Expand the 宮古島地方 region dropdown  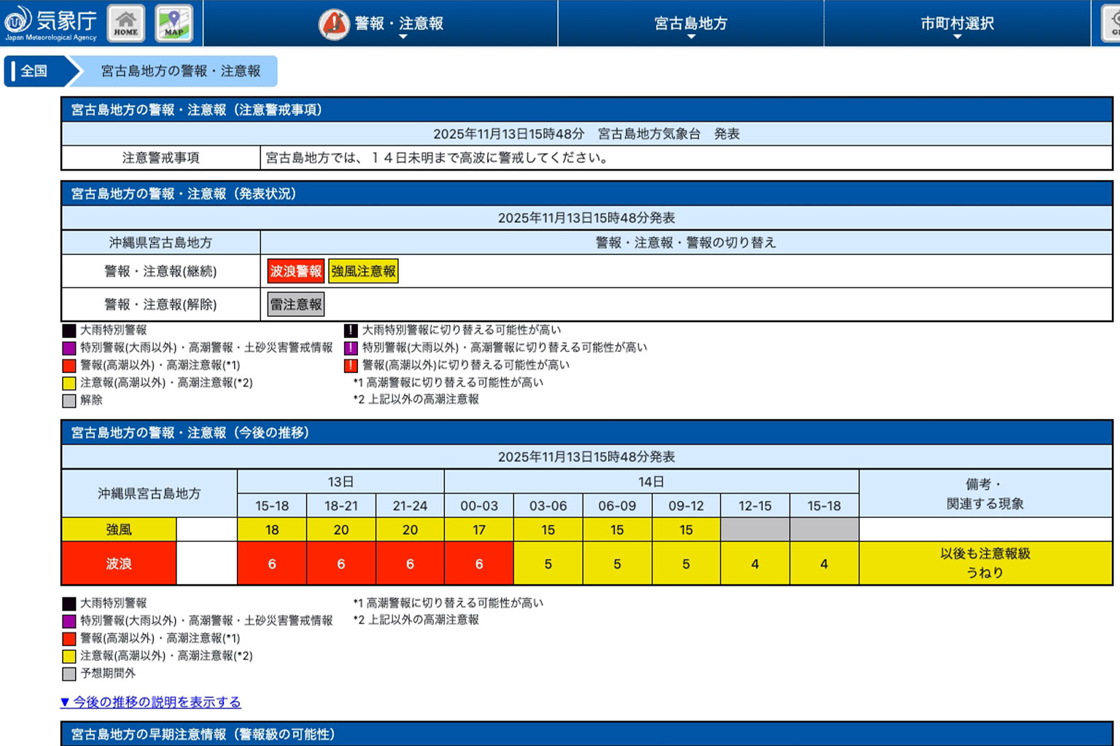[691, 24]
